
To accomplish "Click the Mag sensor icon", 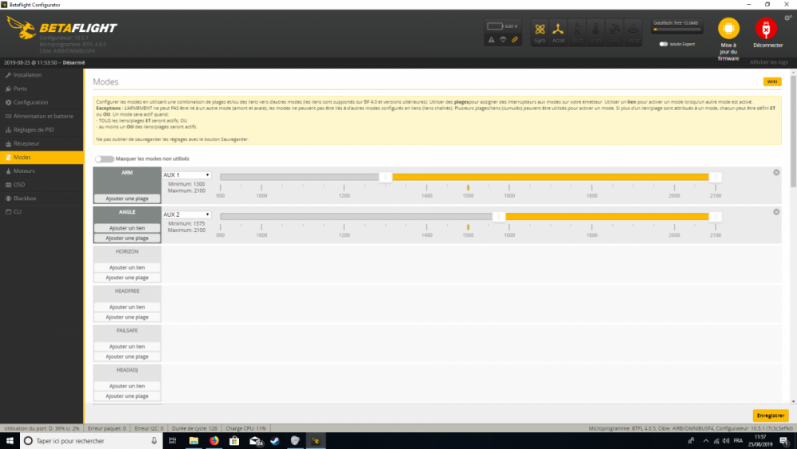I will (577, 33).
